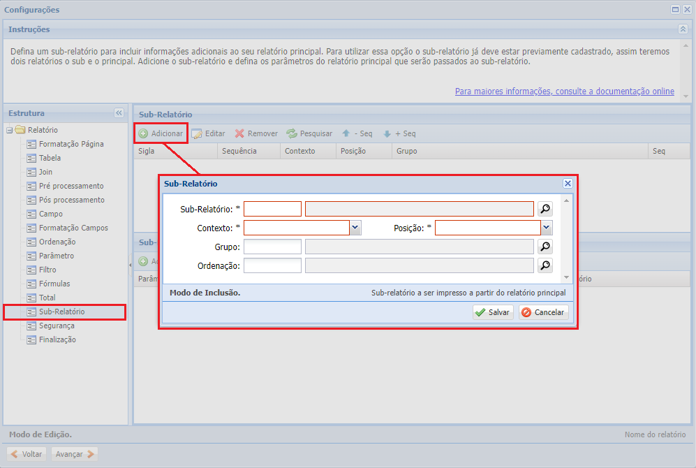Expand the Posição dropdown

point(547,228)
